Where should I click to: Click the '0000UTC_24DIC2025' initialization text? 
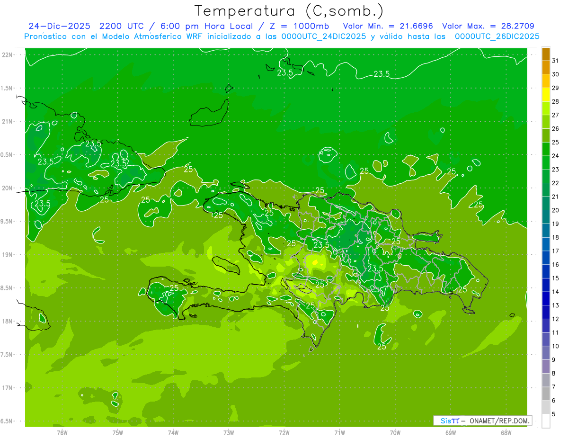323,36
